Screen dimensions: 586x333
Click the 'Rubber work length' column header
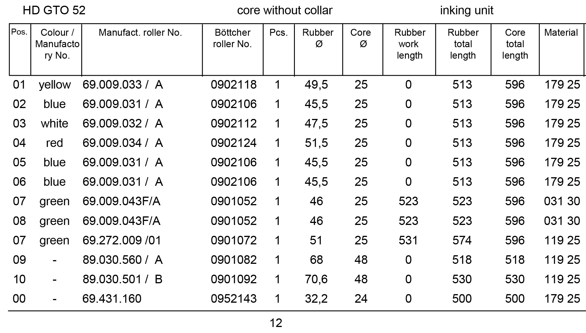click(410, 44)
